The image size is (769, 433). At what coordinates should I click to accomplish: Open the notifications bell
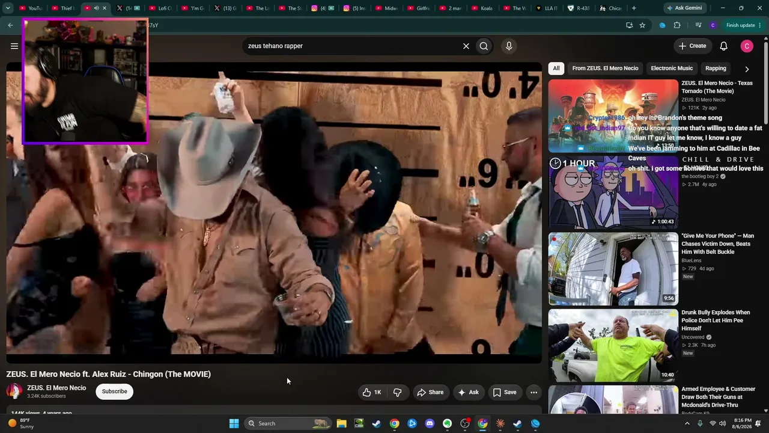click(x=724, y=46)
